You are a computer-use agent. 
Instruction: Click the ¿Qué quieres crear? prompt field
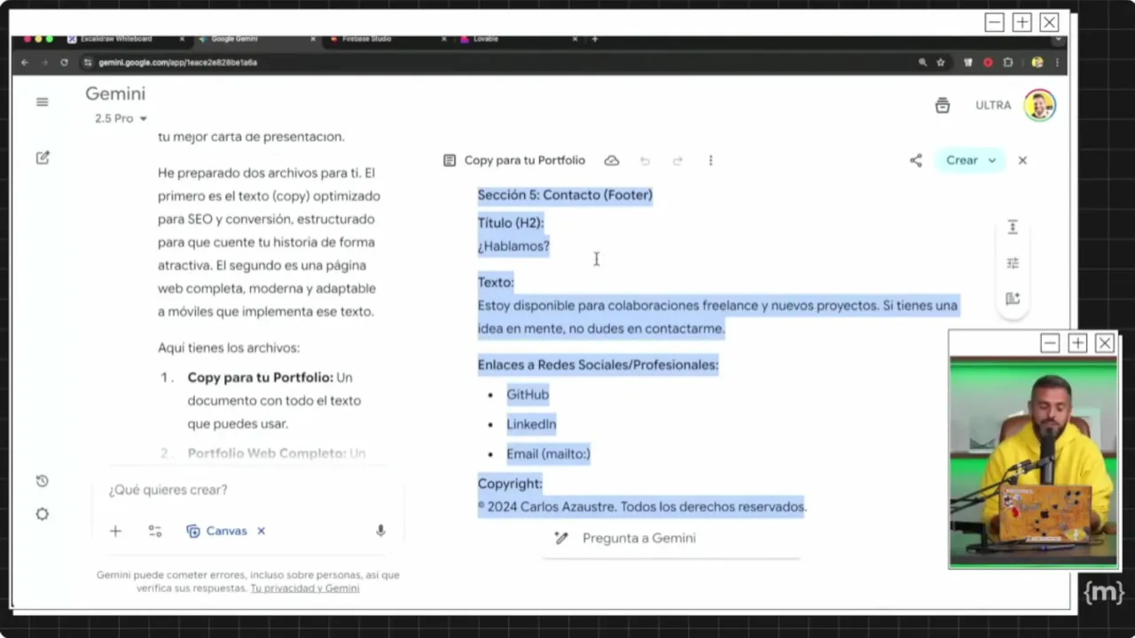pyautogui.click(x=248, y=490)
